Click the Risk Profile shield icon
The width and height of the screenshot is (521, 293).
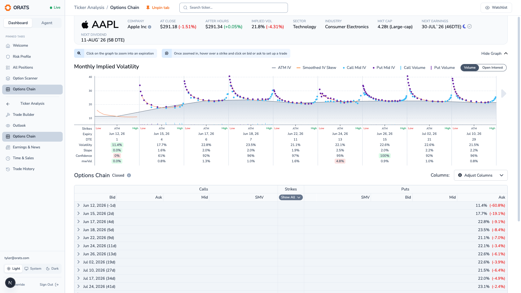(8, 57)
